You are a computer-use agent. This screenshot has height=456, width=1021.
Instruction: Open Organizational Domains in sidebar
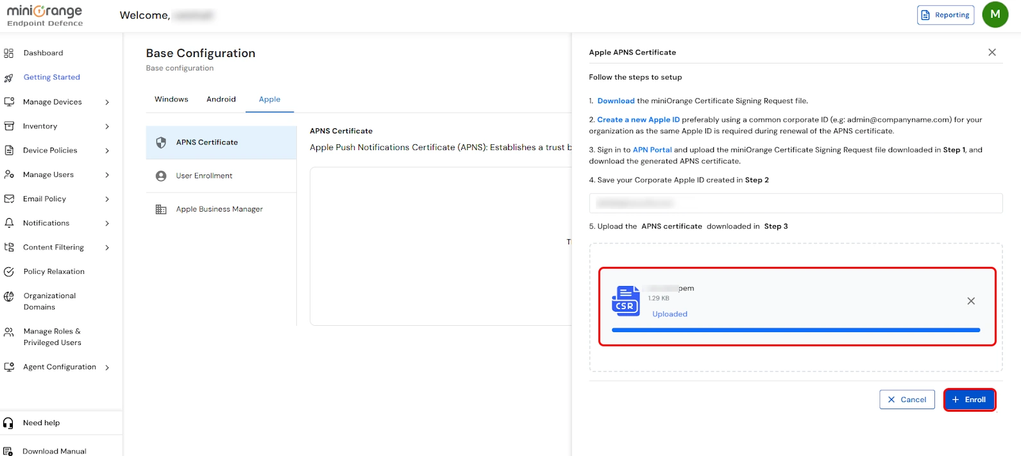(x=49, y=301)
